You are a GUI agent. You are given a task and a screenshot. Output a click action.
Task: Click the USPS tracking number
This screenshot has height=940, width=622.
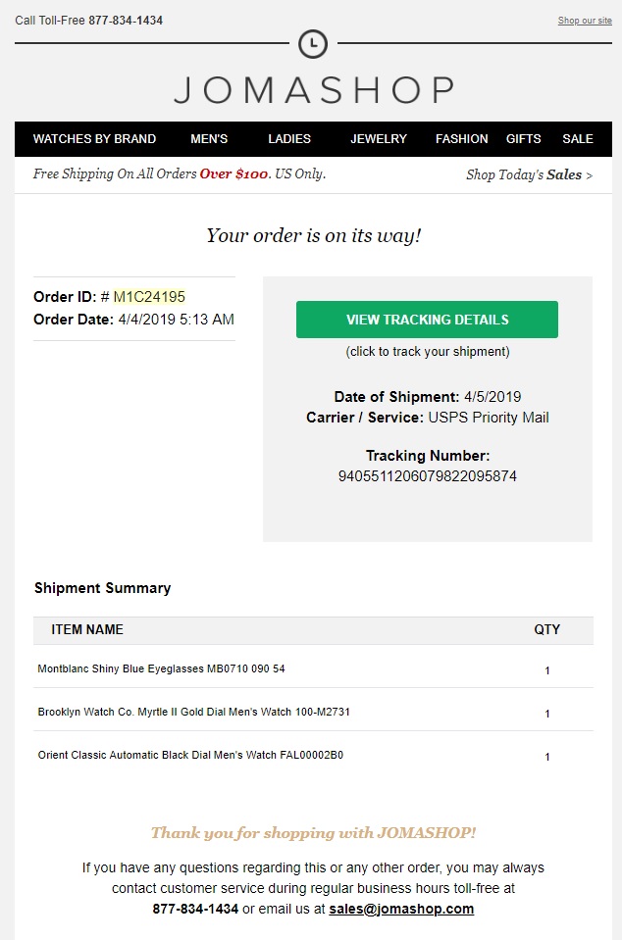pyautogui.click(x=427, y=476)
